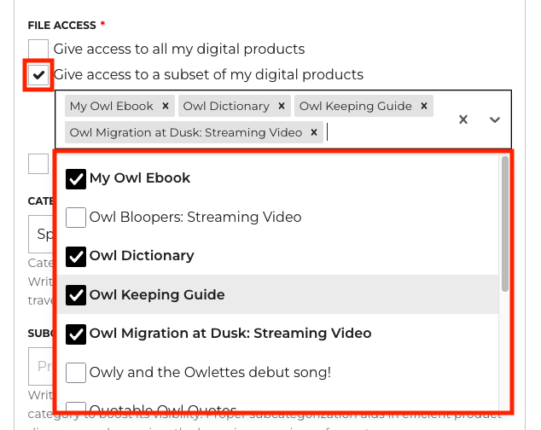
Task: Open the Category select field
Action: click(41, 234)
